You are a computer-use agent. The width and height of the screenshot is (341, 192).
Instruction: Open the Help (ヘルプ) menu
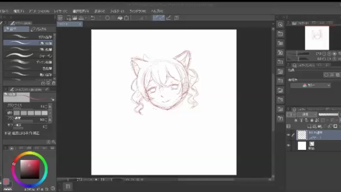pyautogui.click(x=157, y=11)
